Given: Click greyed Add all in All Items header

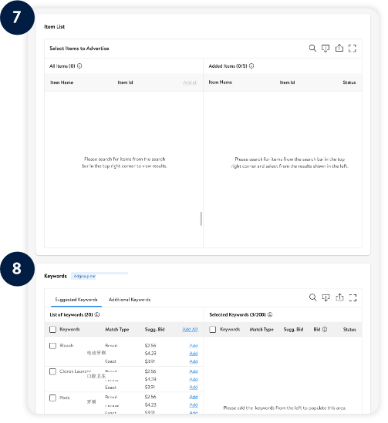Looking at the screenshot, I should pos(190,82).
